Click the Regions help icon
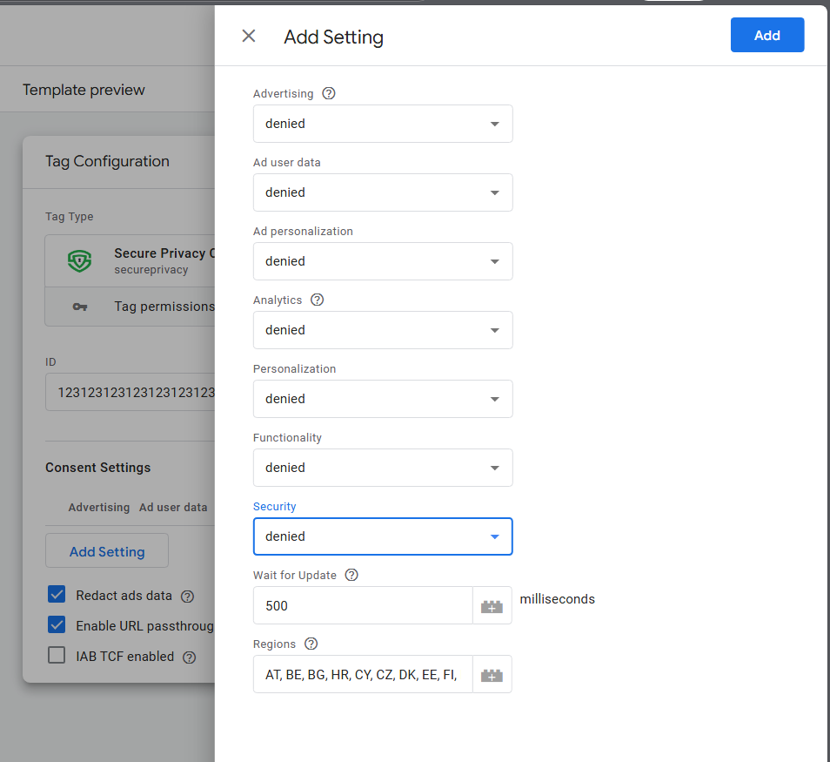830x762 pixels. [311, 643]
